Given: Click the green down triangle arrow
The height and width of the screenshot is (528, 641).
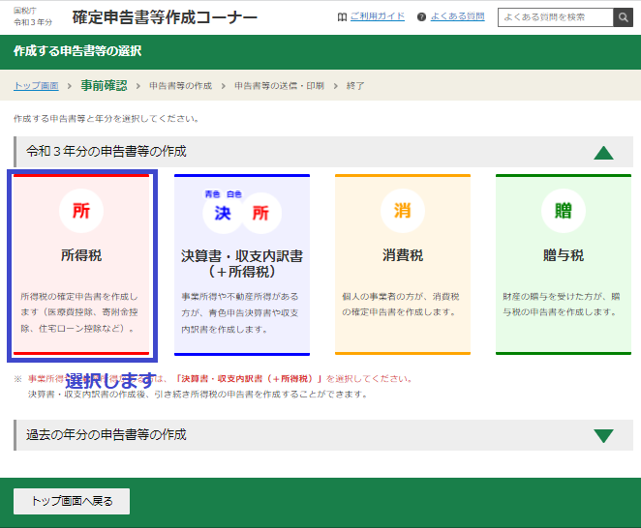Looking at the screenshot, I should point(603,435).
